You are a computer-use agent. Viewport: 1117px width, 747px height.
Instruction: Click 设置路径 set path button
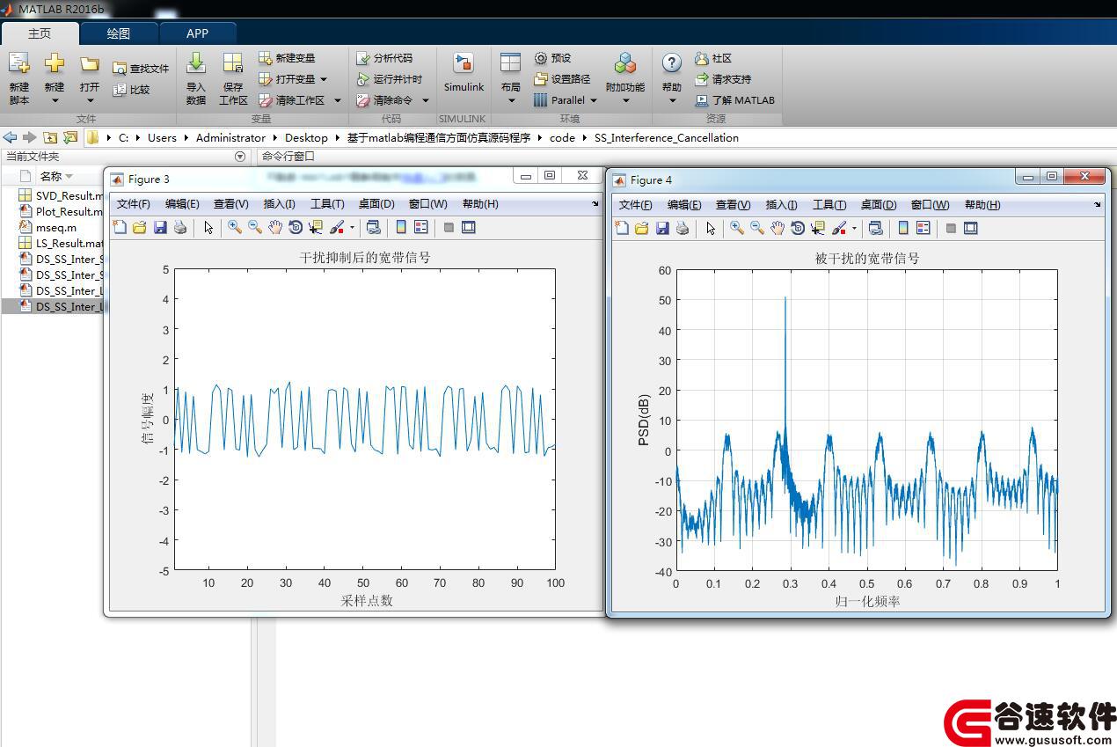coord(562,79)
